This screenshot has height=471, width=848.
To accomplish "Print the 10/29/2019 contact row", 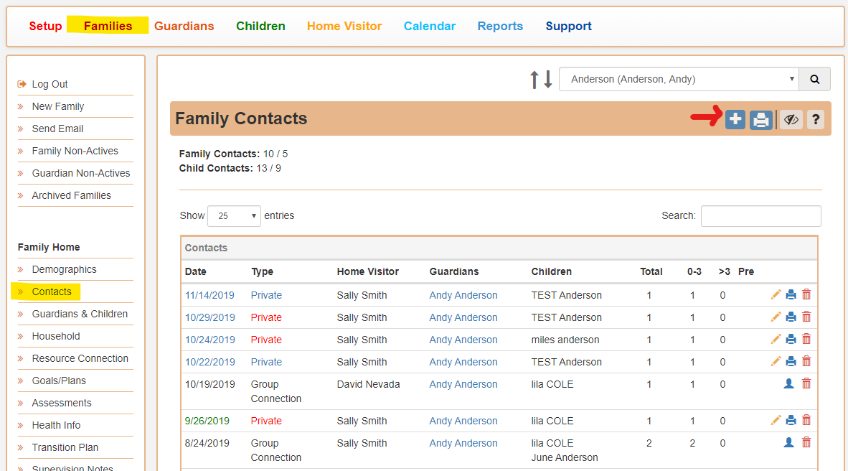I will (x=791, y=317).
